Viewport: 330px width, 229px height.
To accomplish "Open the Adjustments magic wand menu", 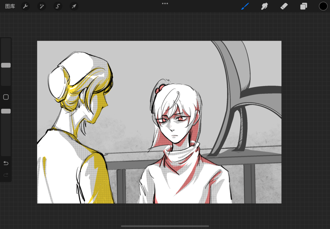I will (x=42, y=6).
